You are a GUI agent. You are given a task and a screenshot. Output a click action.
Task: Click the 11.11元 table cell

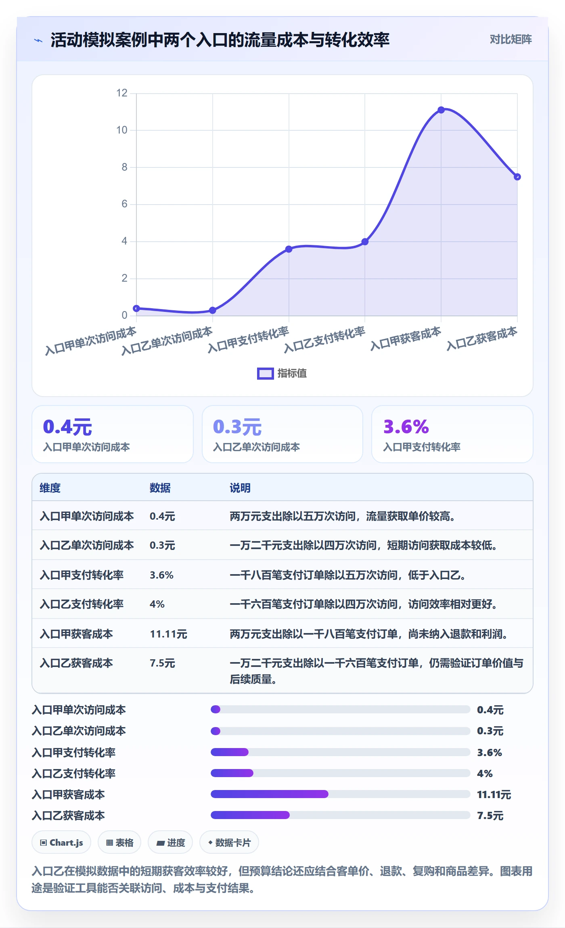(168, 634)
